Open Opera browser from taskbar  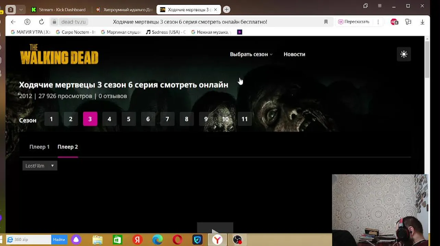178,240
